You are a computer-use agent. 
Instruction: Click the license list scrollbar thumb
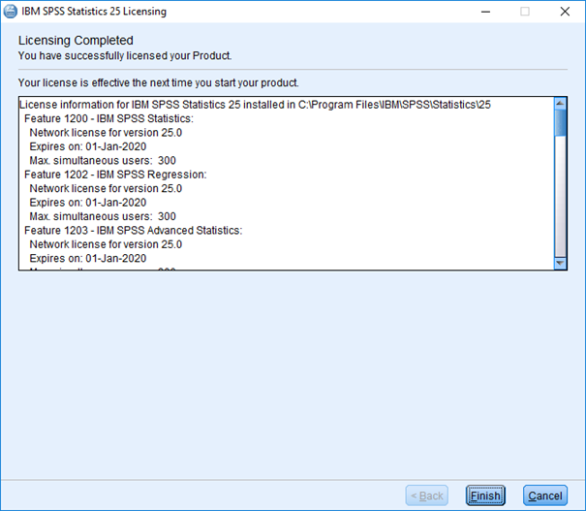pos(560,123)
